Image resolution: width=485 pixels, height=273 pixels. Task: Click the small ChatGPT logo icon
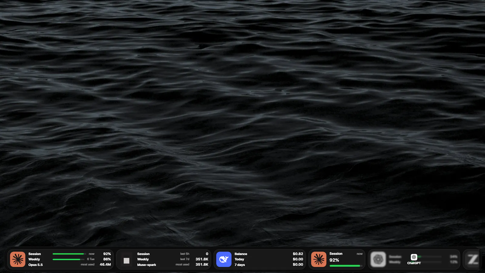coord(414,257)
